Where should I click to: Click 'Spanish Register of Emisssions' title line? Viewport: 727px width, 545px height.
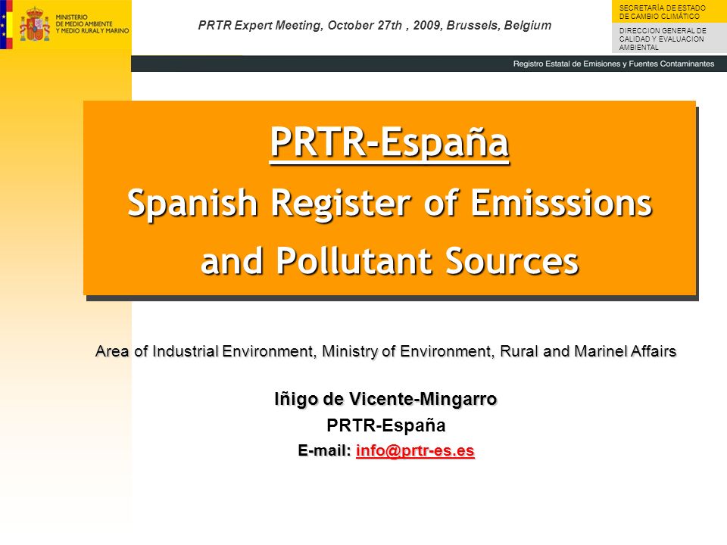(x=389, y=203)
